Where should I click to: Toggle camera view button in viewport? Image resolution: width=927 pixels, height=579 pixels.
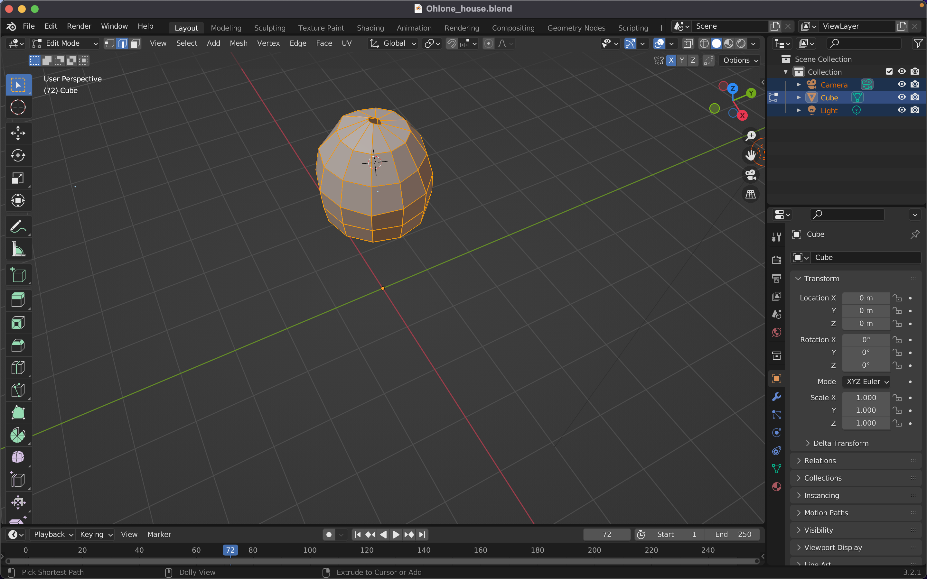click(x=750, y=175)
